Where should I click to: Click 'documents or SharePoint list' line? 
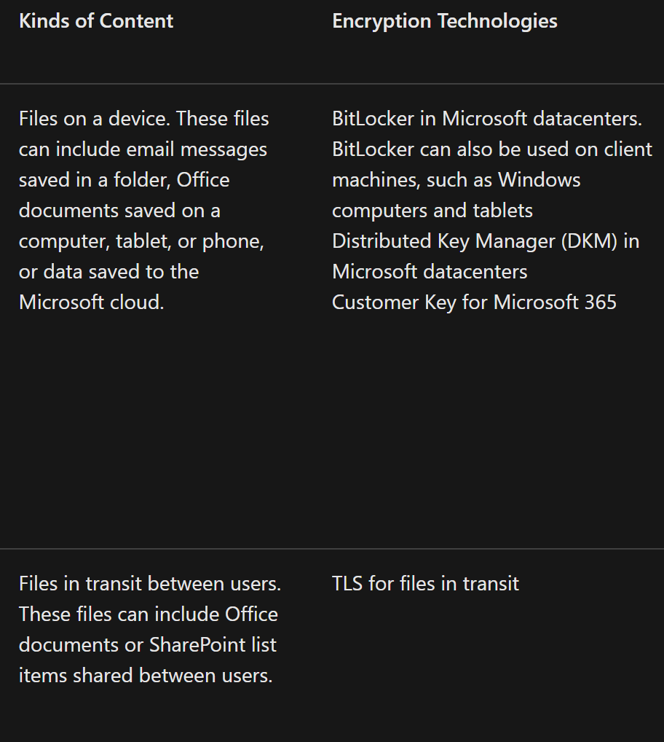click(148, 645)
